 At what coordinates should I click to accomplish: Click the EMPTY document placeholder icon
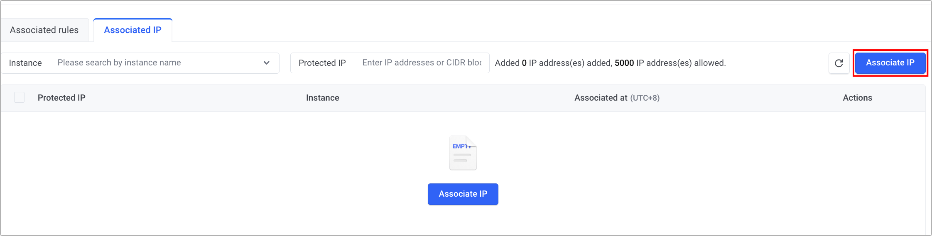tap(463, 153)
